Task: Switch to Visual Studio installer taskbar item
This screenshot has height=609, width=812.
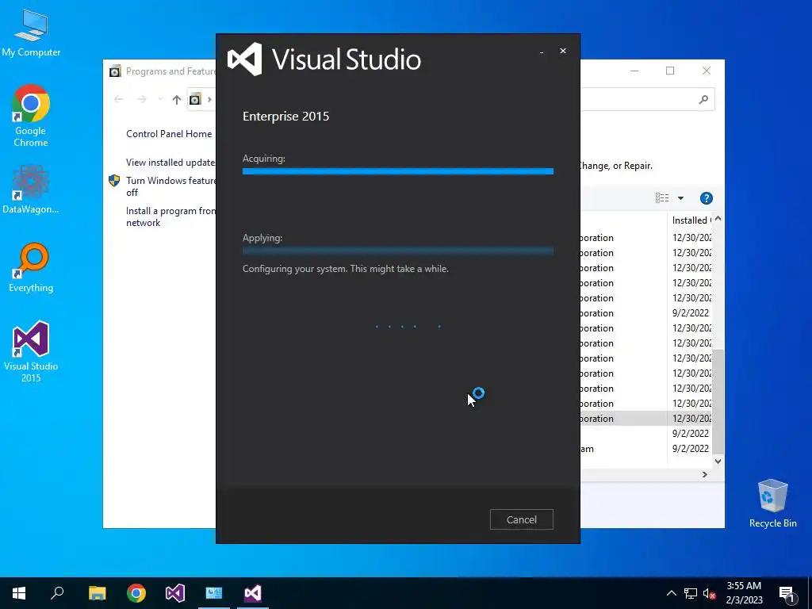Action: pos(253,593)
